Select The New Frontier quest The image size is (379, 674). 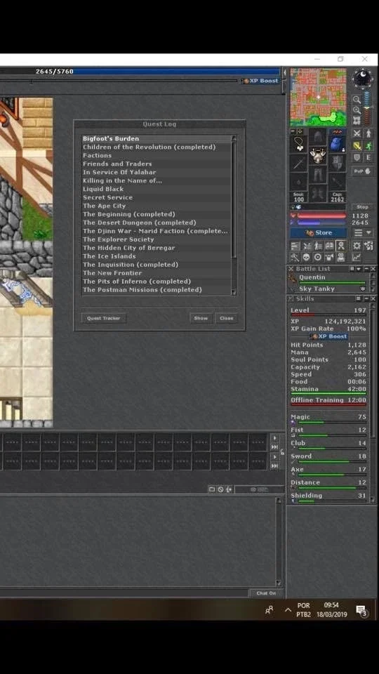157,273
